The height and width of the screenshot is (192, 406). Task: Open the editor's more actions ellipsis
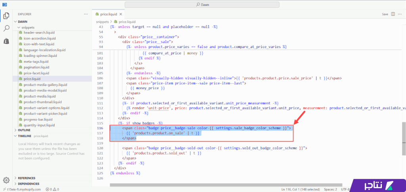(400, 14)
